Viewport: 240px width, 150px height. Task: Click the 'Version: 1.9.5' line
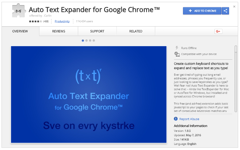point(182,131)
